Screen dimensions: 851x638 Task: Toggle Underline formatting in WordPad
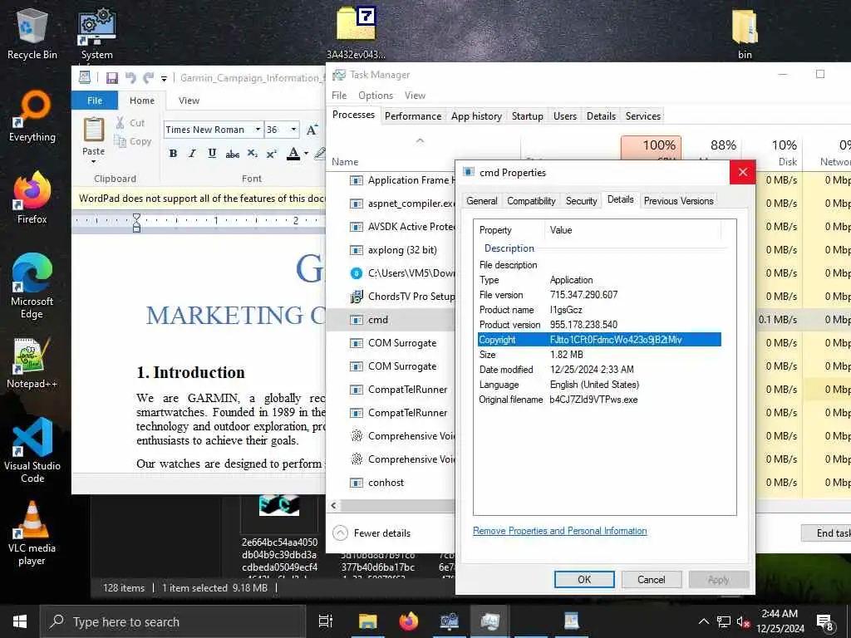click(212, 154)
